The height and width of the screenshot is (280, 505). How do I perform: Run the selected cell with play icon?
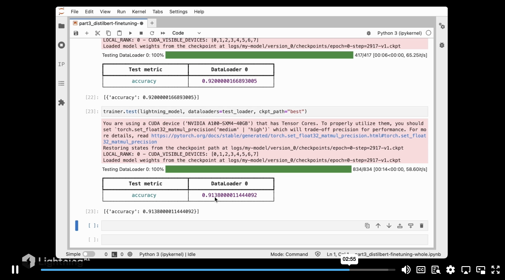tap(130, 33)
